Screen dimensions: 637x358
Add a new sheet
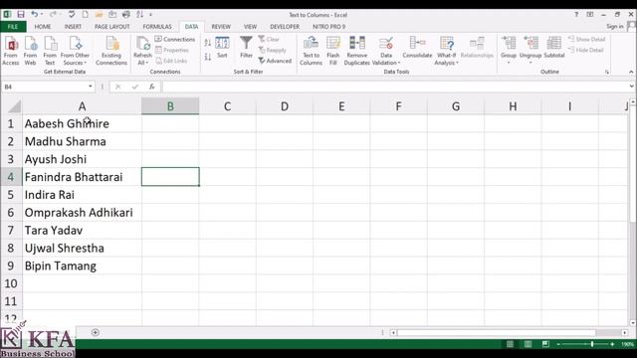(96, 332)
